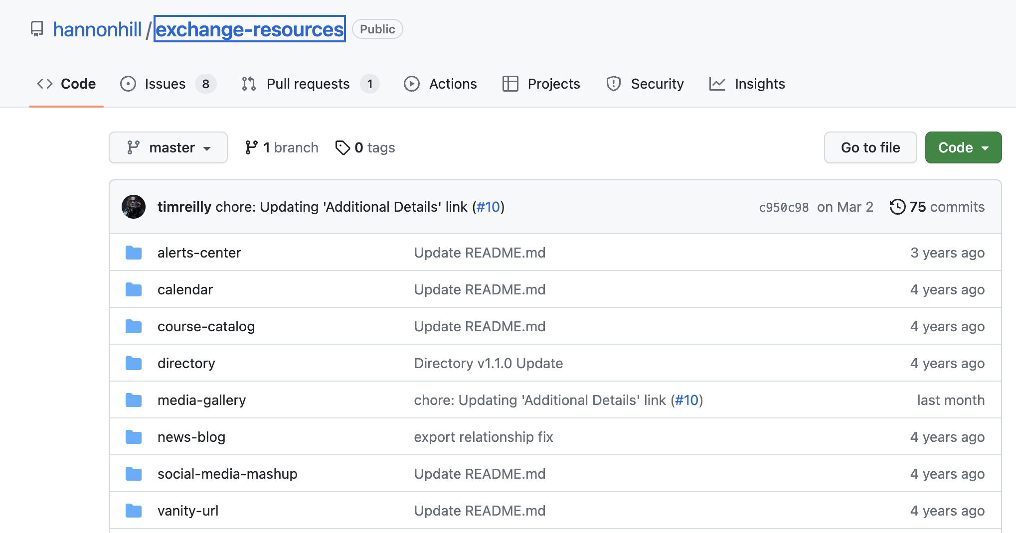Open the news-blog folder

tap(191, 437)
